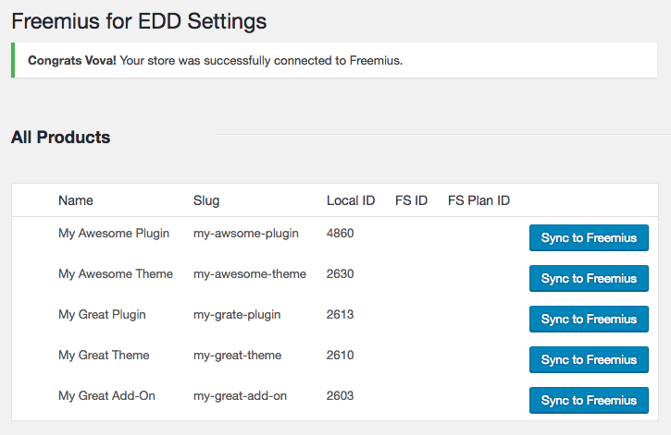The image size is (671, 435).
Task: Sync My Great Theme to Freemius
Action: point(589,359)
